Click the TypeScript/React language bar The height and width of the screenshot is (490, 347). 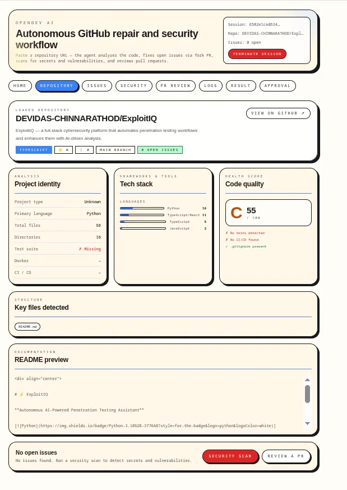142,215
